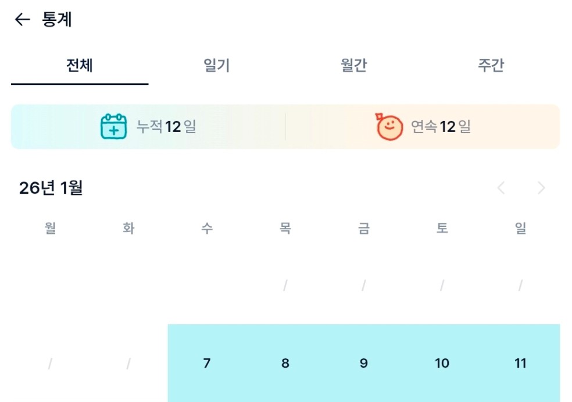The image size is (572, 402).
Task: Tap calendar date 11
Action: (x=520, y=364)
